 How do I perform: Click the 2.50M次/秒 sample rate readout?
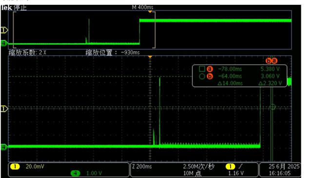[x=198, y=166]
